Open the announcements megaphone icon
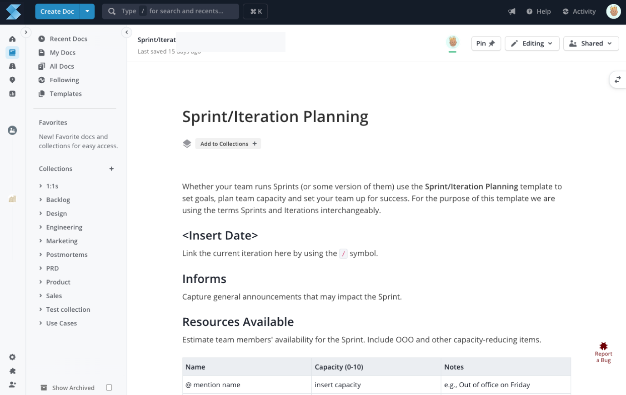Image resolution: width=626 pixels, height=395 pixels. point(512,11)
